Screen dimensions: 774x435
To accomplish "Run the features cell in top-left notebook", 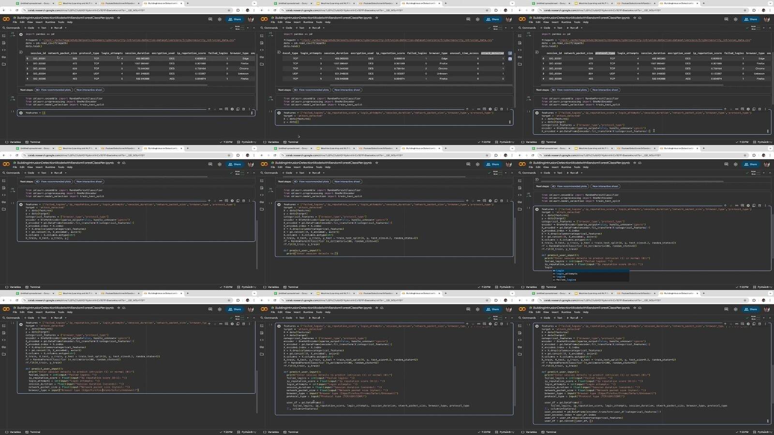I will 21,113.
